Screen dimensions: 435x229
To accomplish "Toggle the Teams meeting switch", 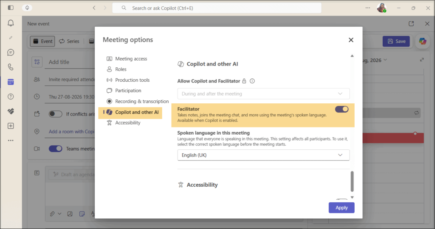I will point(56,149).
